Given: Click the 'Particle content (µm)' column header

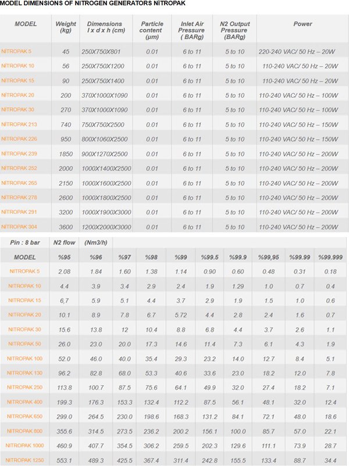Looking at the screenshot, I should [152, 30].
